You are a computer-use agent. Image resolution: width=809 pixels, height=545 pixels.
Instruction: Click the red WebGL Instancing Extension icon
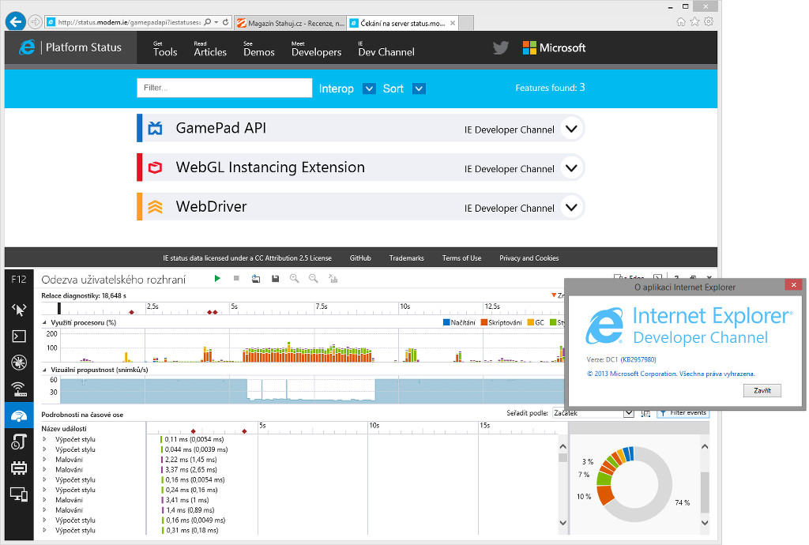(x=155, y=167)
